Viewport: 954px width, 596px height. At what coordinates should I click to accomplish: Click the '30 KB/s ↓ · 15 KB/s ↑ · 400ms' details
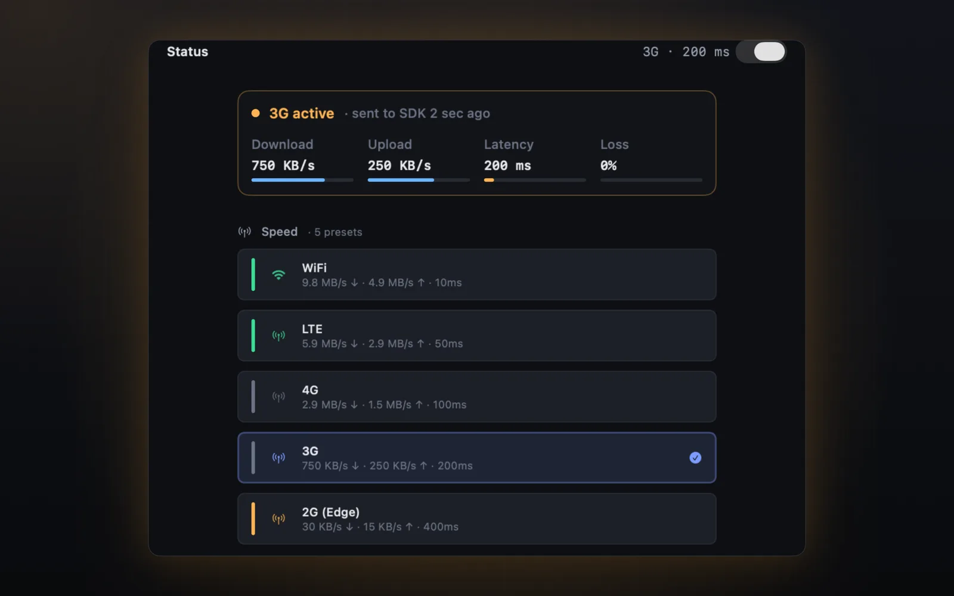pyautogui.click(x=380, y=527)
